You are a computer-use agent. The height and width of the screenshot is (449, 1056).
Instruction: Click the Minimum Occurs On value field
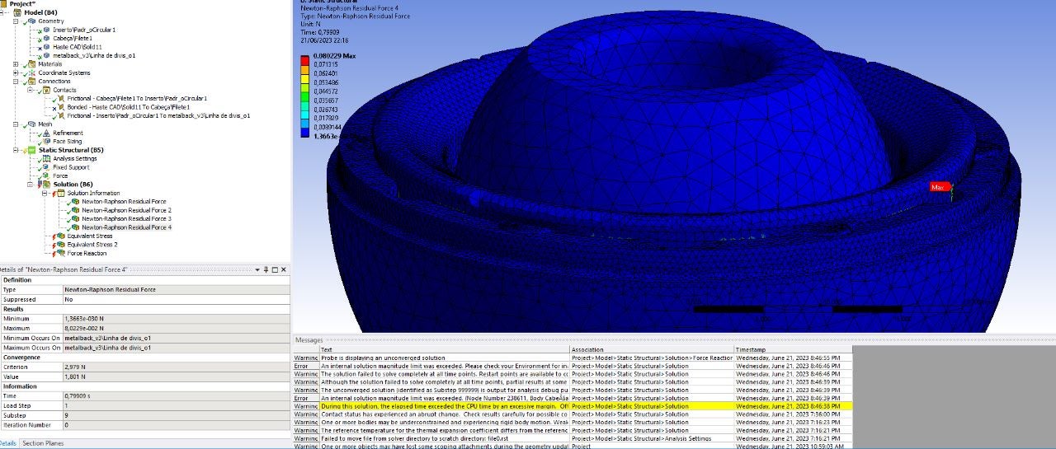pos(176,338)
